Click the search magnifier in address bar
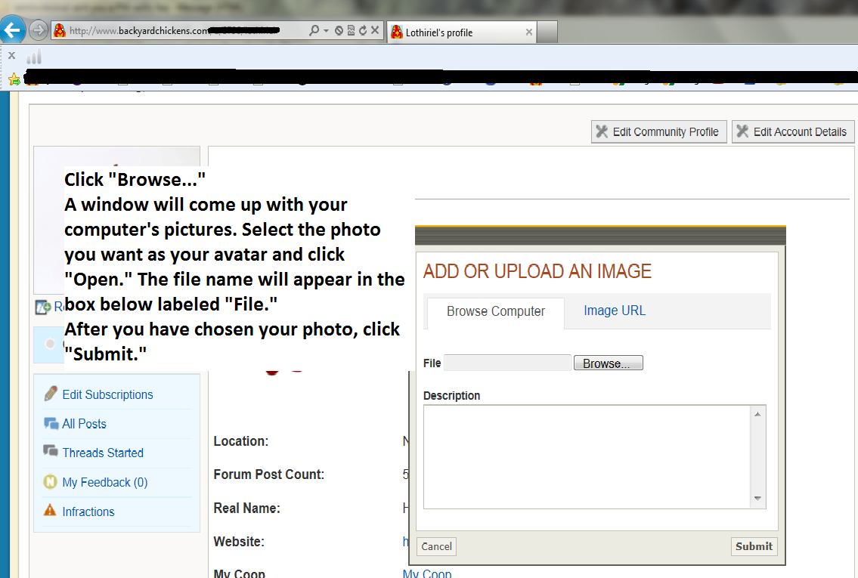The height and width of the screenshot is (578, 858). point(314,31)
